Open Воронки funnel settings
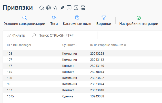Viewport: 162px width, 103px height. click(104, 21)
